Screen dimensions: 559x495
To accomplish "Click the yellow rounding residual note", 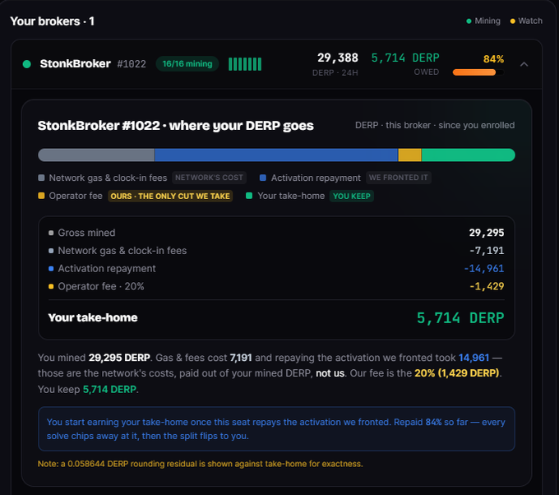I will pyautogui.click(x=200, y=464).
